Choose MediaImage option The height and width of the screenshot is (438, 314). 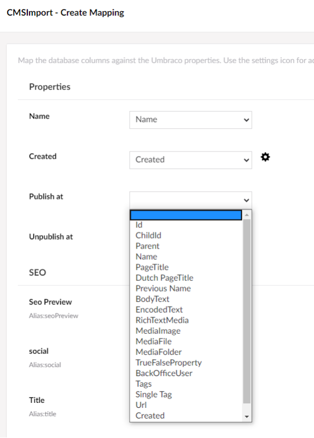(x=186, y=331)
